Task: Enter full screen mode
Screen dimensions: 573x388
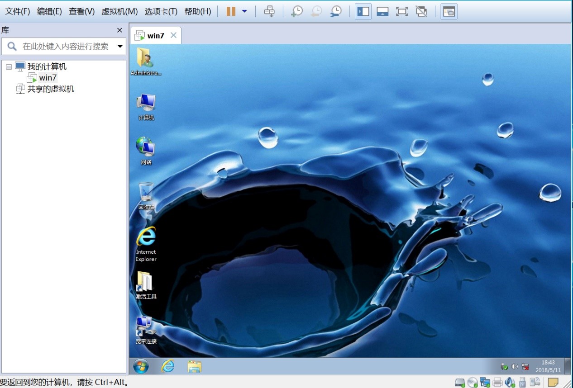Action: (x=402, y=11)
